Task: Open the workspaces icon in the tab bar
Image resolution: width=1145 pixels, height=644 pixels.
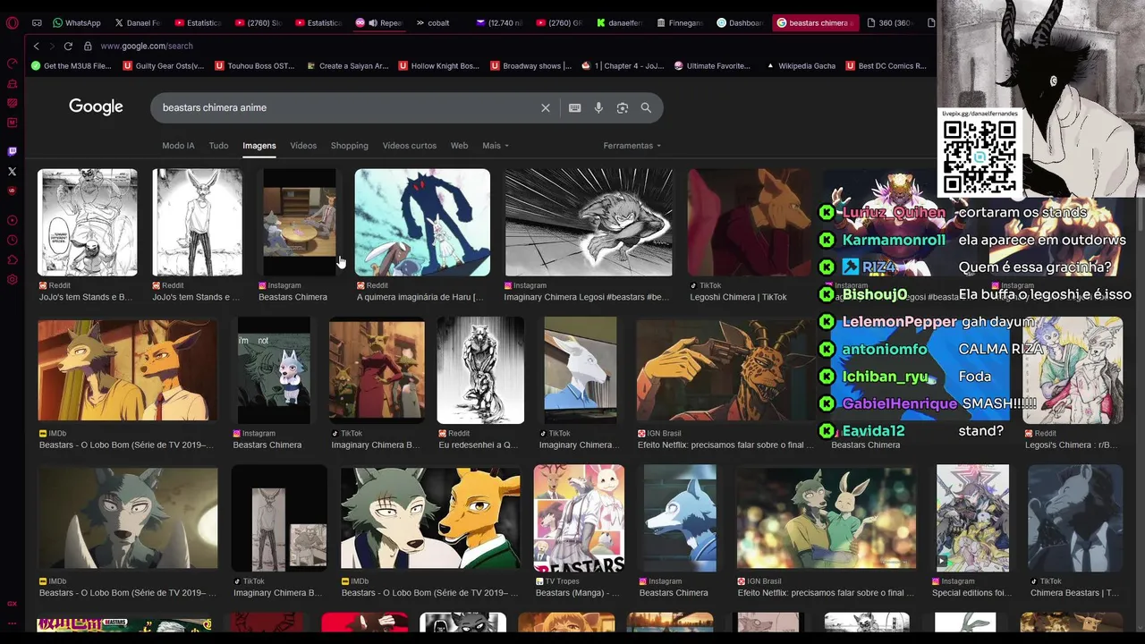Action: point(37,22)
